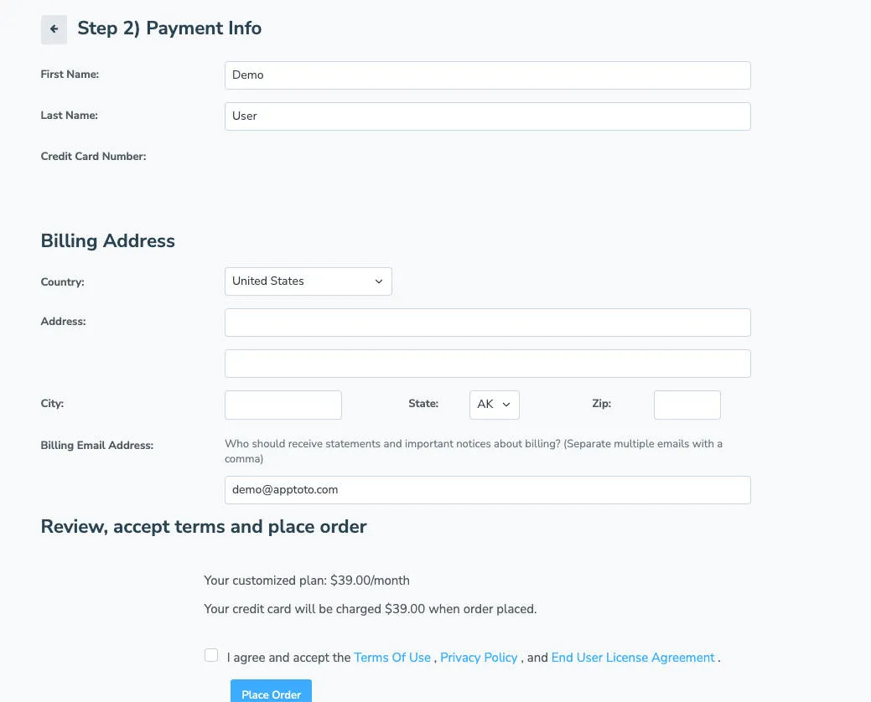This screenshot has width=871, height=702.
Task: Open the Terms Of Use link
Action: tap(391, 657)
